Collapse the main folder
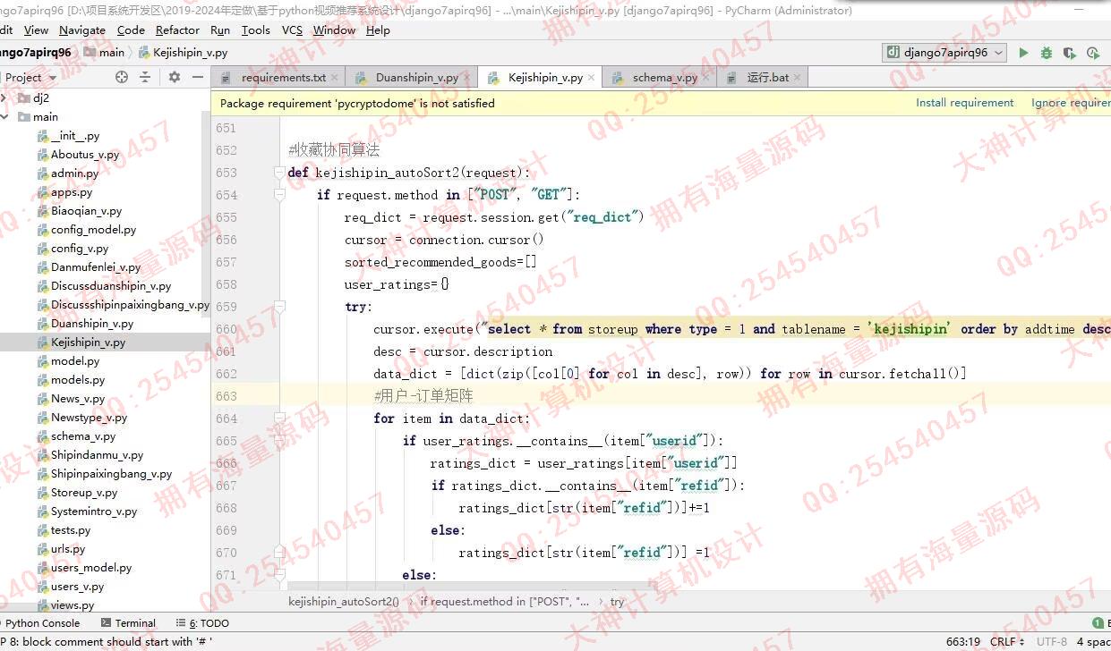The height and width of the screenshot is (651, 1111). (x=4, y=117)
